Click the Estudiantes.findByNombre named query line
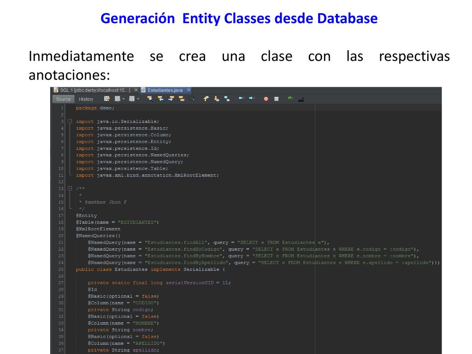Image resolution: width=472 pixels, height=354 pixels. tap(254, 256)
